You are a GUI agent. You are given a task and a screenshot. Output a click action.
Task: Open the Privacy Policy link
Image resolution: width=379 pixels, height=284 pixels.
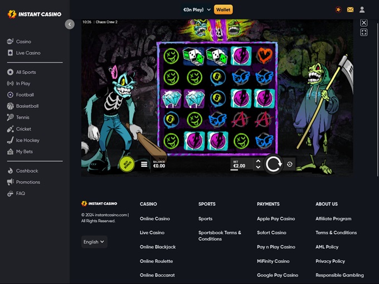coord(330,261)
